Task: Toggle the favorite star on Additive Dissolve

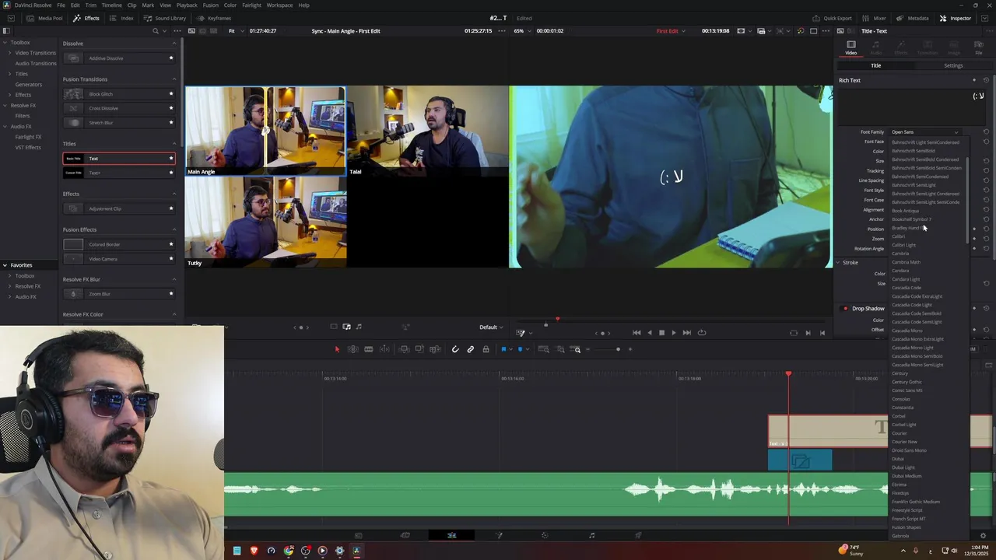Action: [171, 58]
